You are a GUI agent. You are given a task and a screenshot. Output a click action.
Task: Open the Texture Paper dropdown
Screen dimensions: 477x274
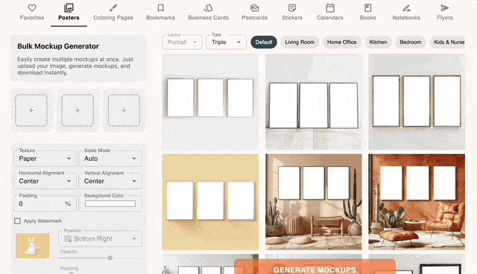click(45, 159)
